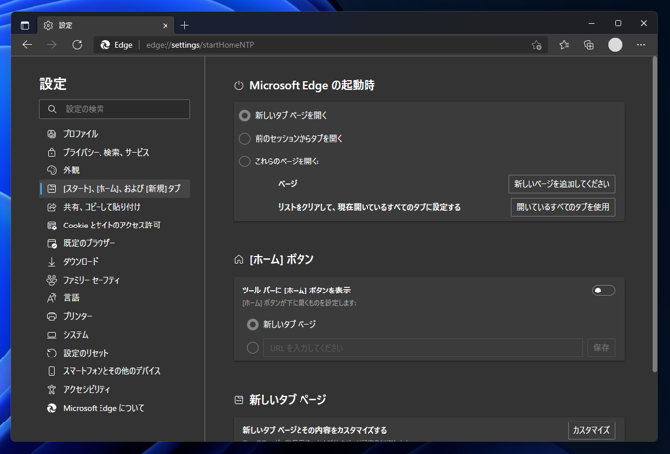
Task: Open the Edge three-dots menu
Action: (x=641, y=45)
